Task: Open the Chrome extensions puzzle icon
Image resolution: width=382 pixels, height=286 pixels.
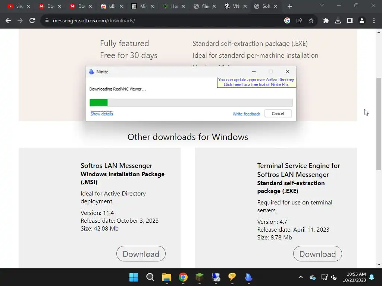Action: (x=326, y=21)
